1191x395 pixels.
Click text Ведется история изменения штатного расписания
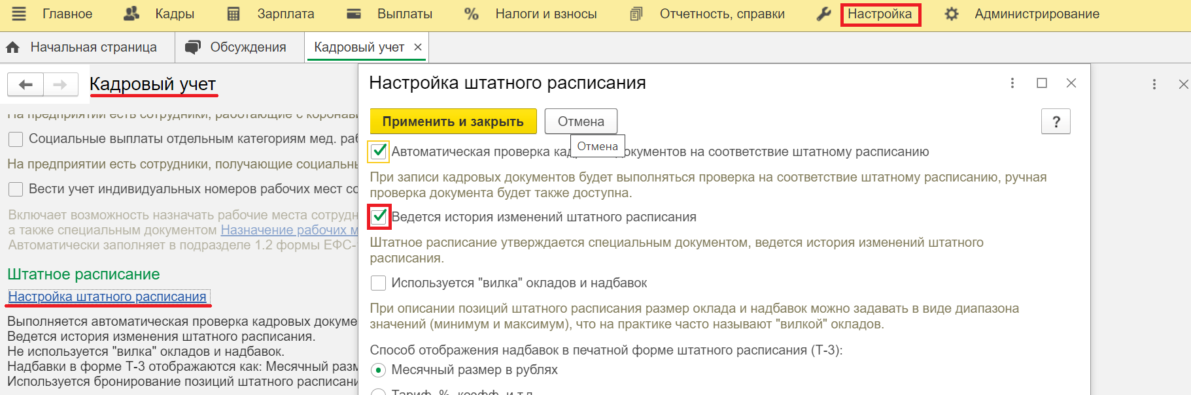coord(161,336)
